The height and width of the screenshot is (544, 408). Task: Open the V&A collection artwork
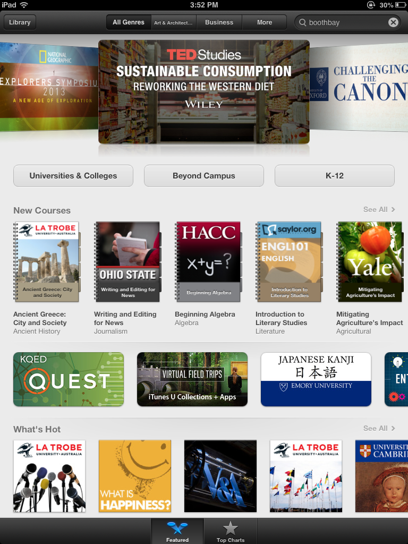(x=220, y=476)
